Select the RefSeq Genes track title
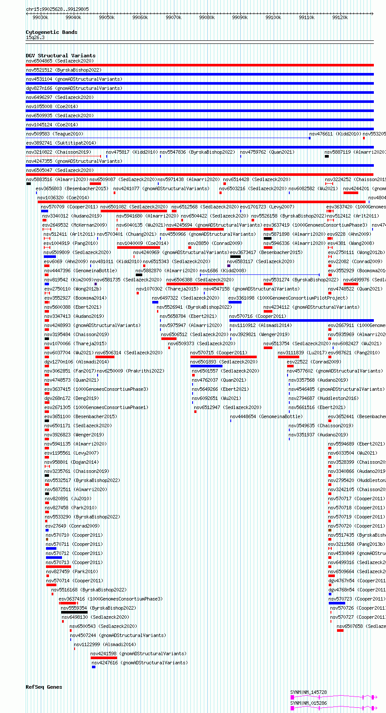Image resolution: width=386 pixels, height=713 pixels. point(44,687)
